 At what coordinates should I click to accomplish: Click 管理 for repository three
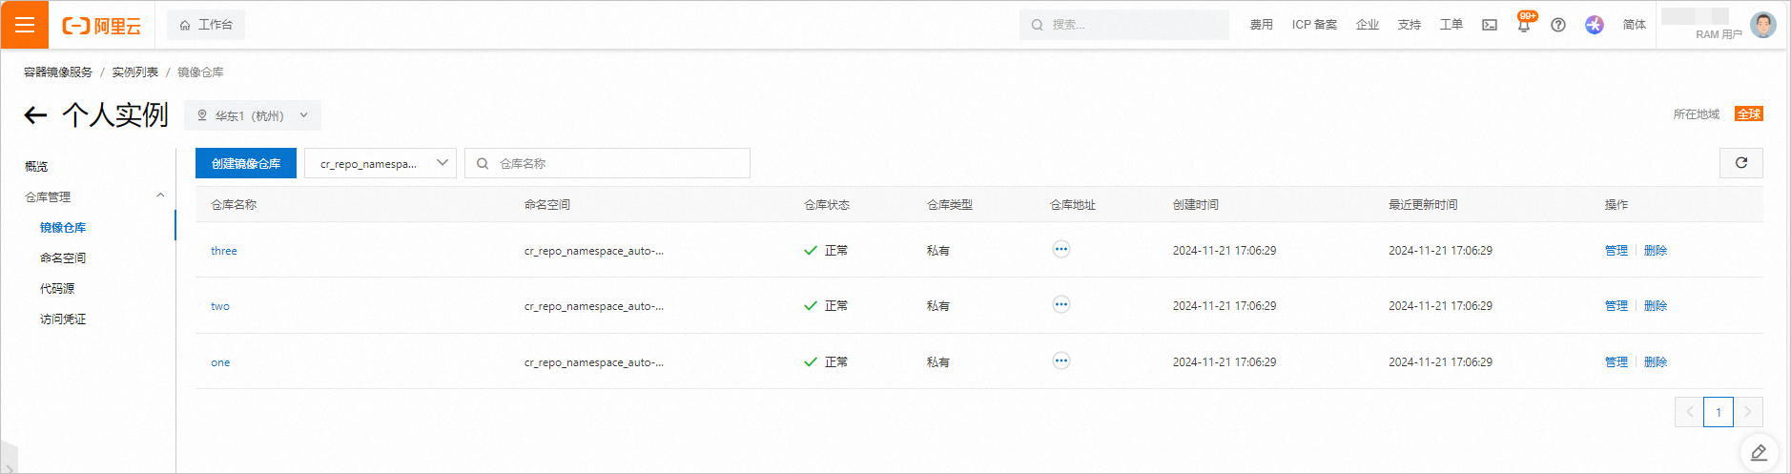point(1616,250)
